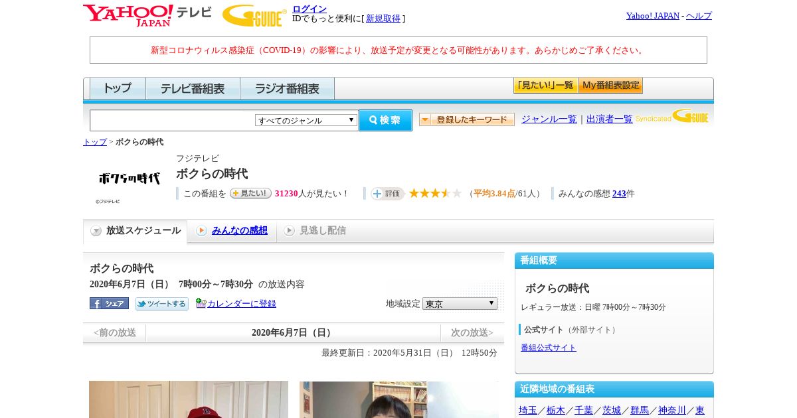Screen dimensions: 797x418
Task: Click the Syndicated G-GUIDE logo
Action: [x=672, y=117]
